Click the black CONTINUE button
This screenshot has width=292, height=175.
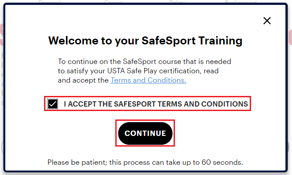[145, 133]
